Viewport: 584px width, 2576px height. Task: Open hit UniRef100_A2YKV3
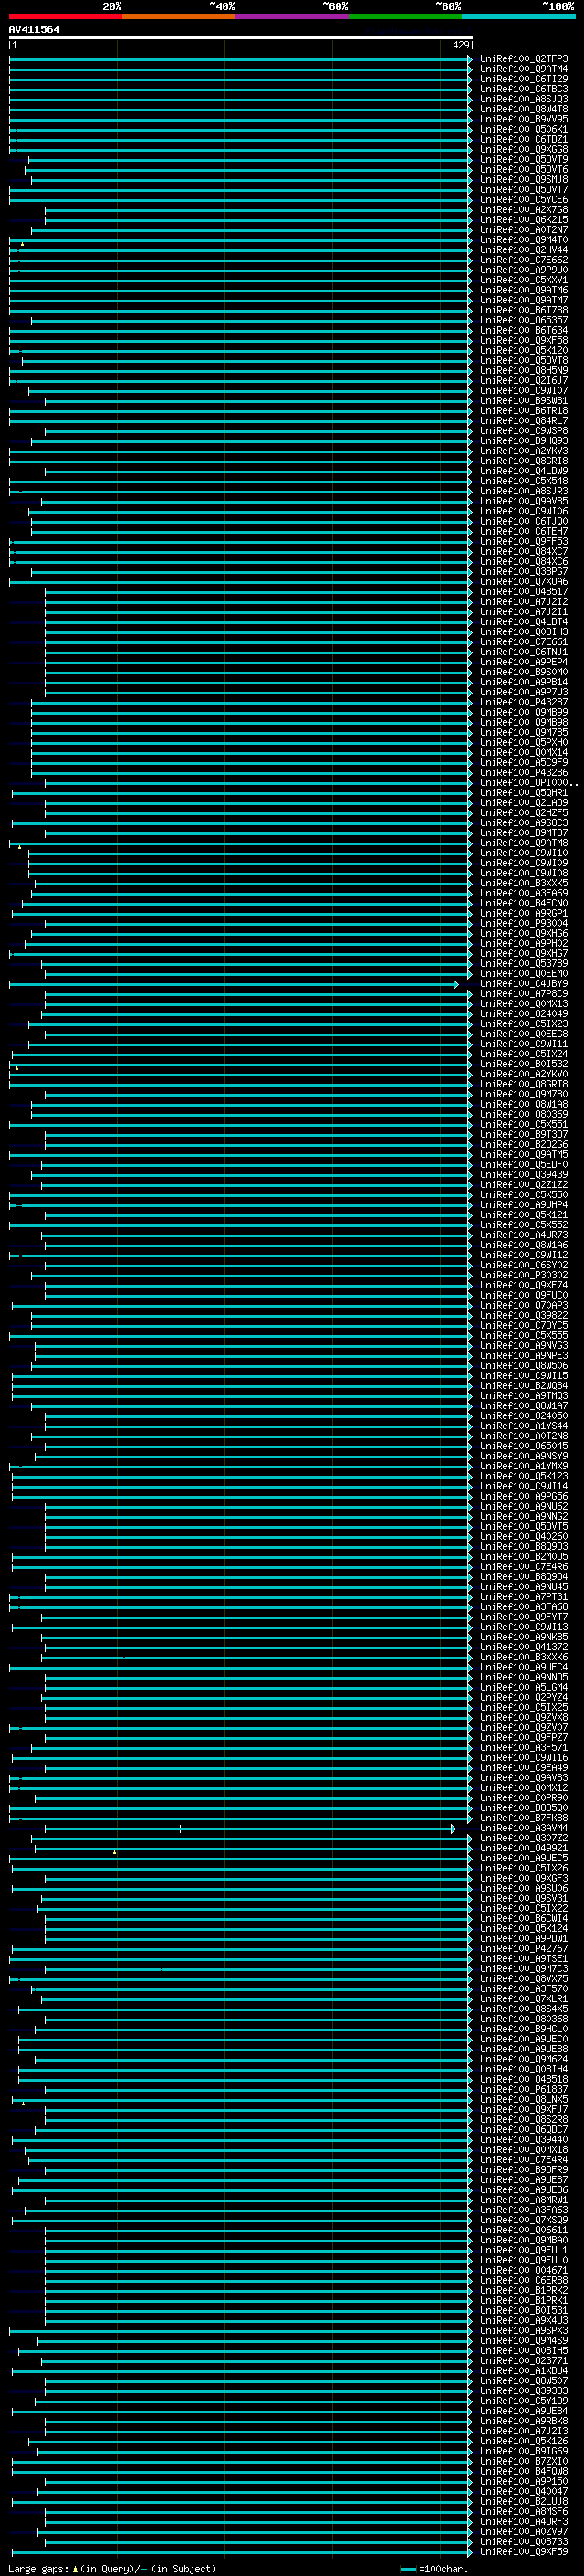524,451
